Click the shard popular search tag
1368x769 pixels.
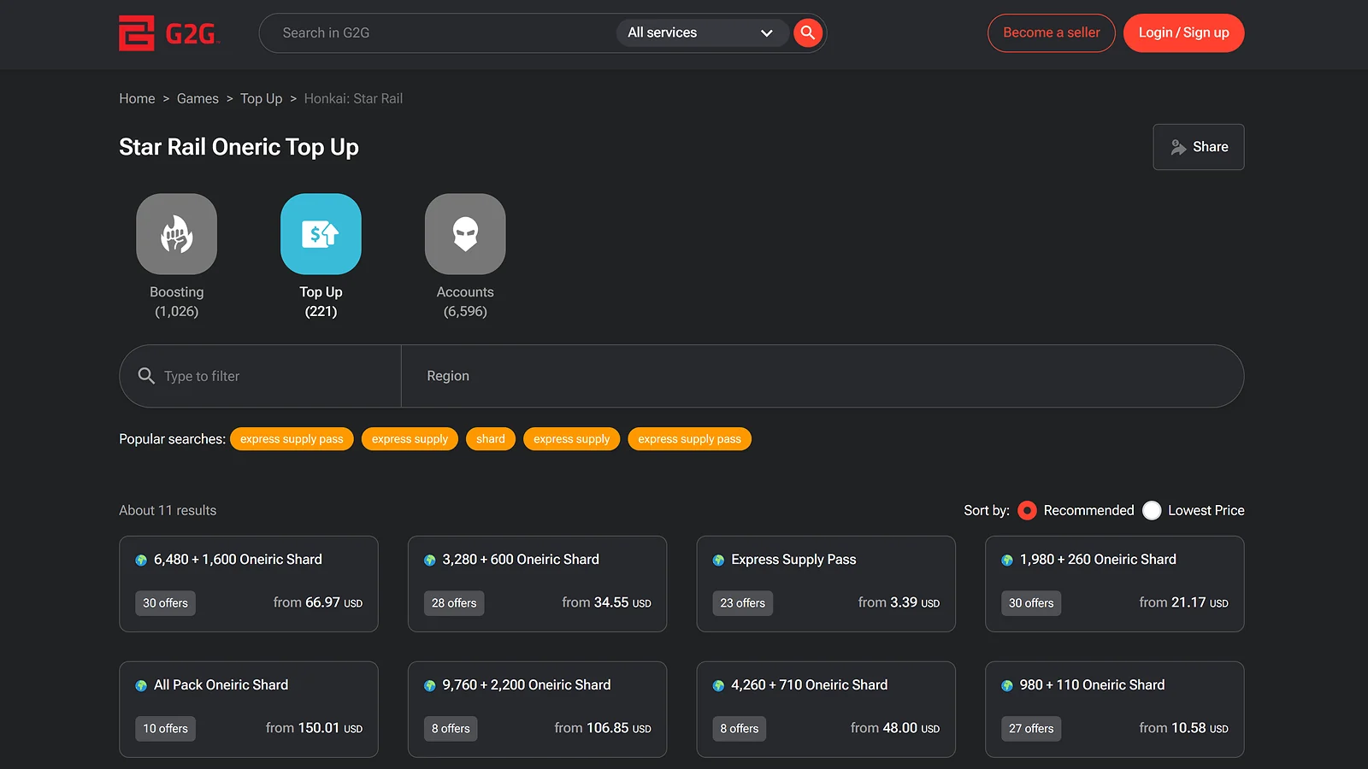tap(491, 439)
